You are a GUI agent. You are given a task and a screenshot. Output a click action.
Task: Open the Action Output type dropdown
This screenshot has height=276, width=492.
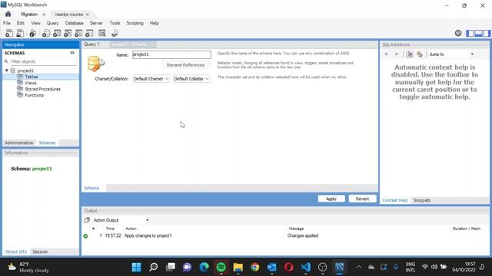tap(121, 220)
